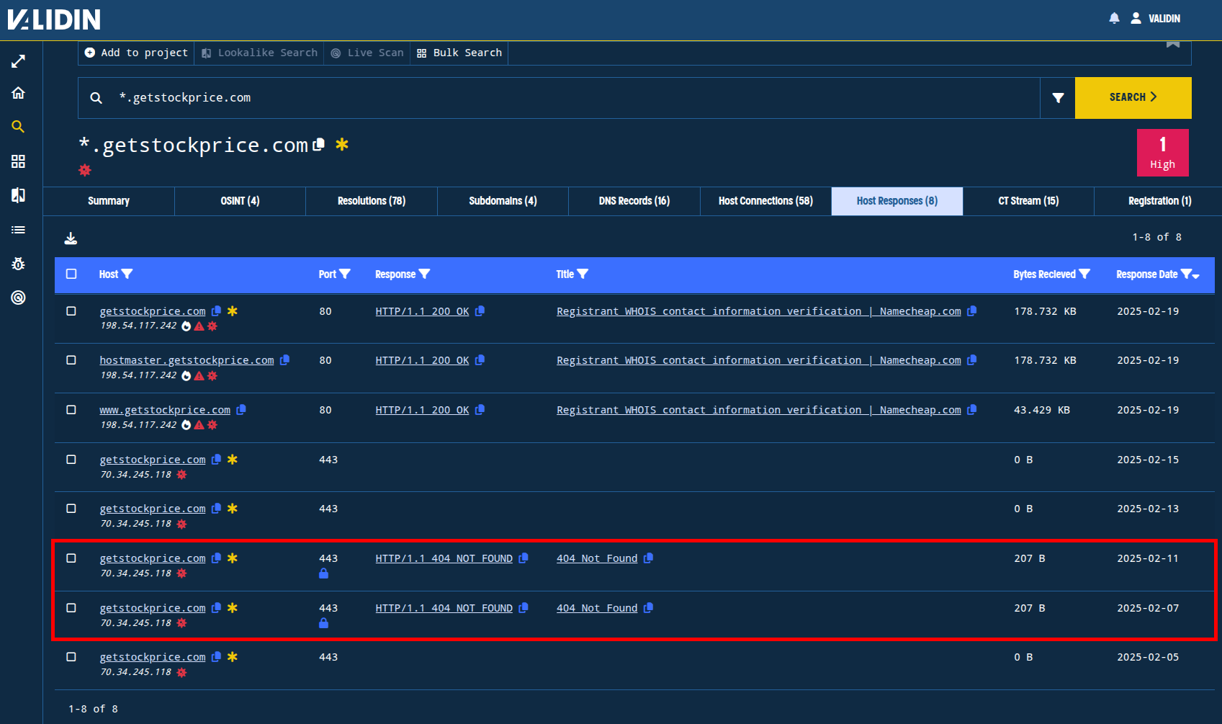Viewport: 1222px width, 724px height.
Task: Filter the Port column
Action: pyautogui.click(x=345, y=274)
